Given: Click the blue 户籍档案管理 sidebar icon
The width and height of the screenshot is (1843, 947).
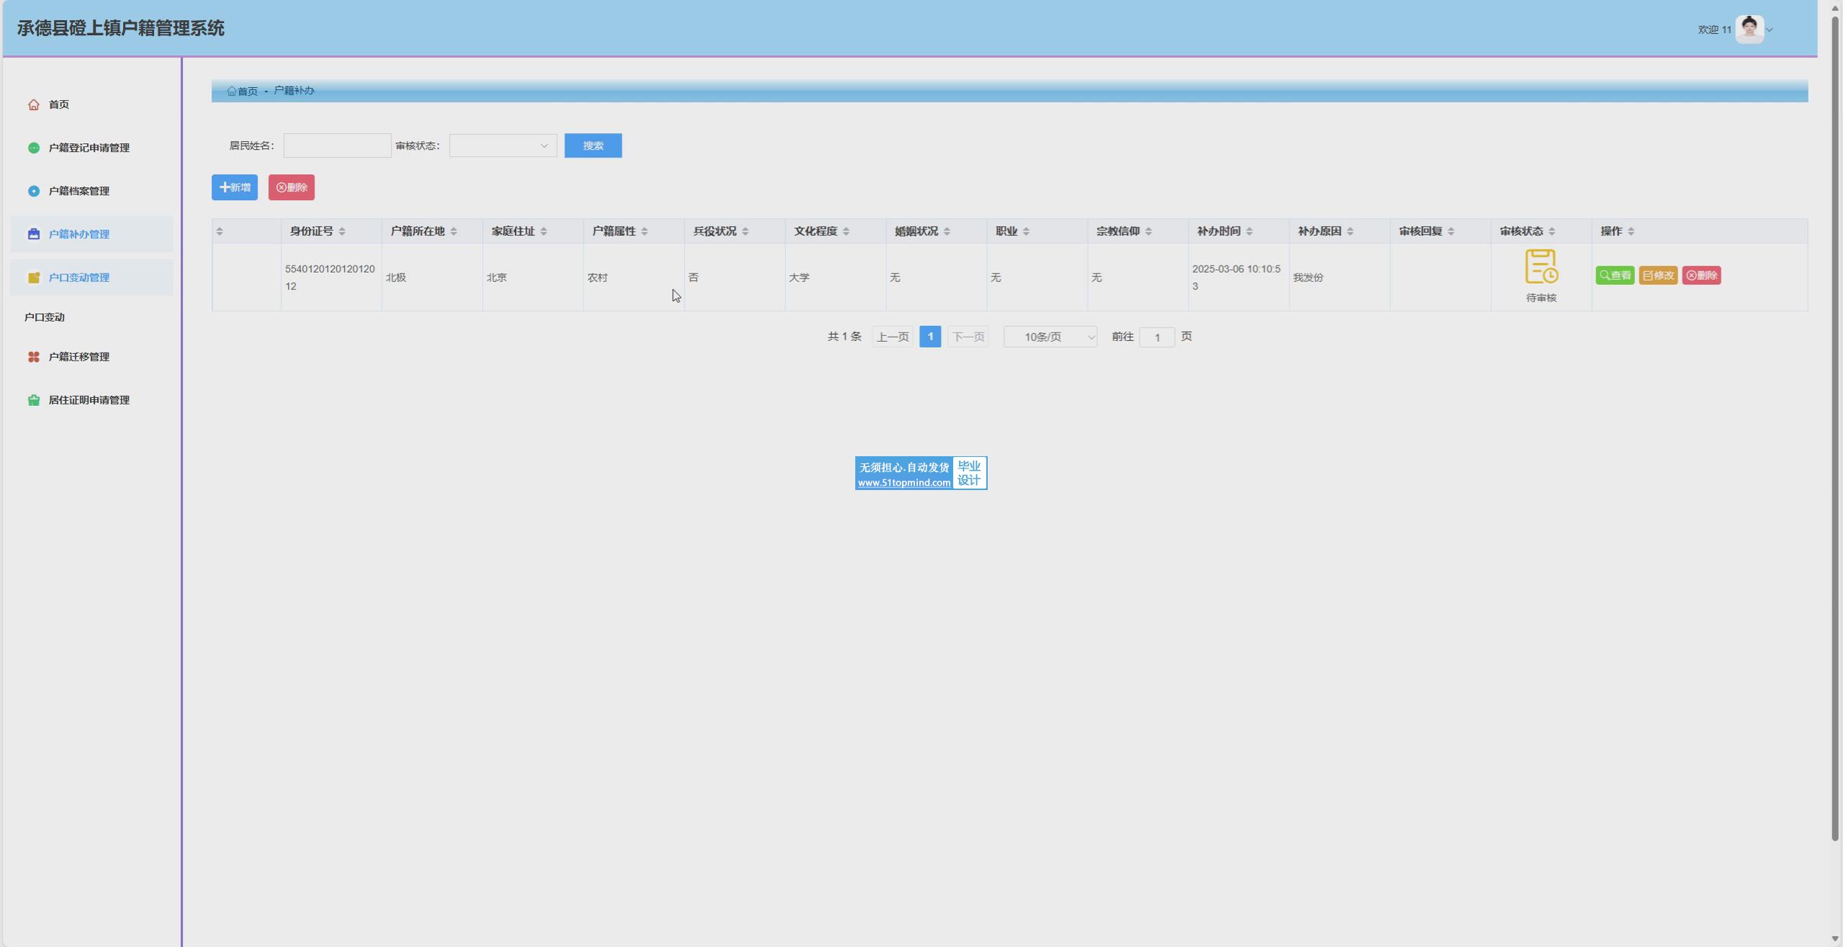Looking at the screenshot, I should point(34,191).
